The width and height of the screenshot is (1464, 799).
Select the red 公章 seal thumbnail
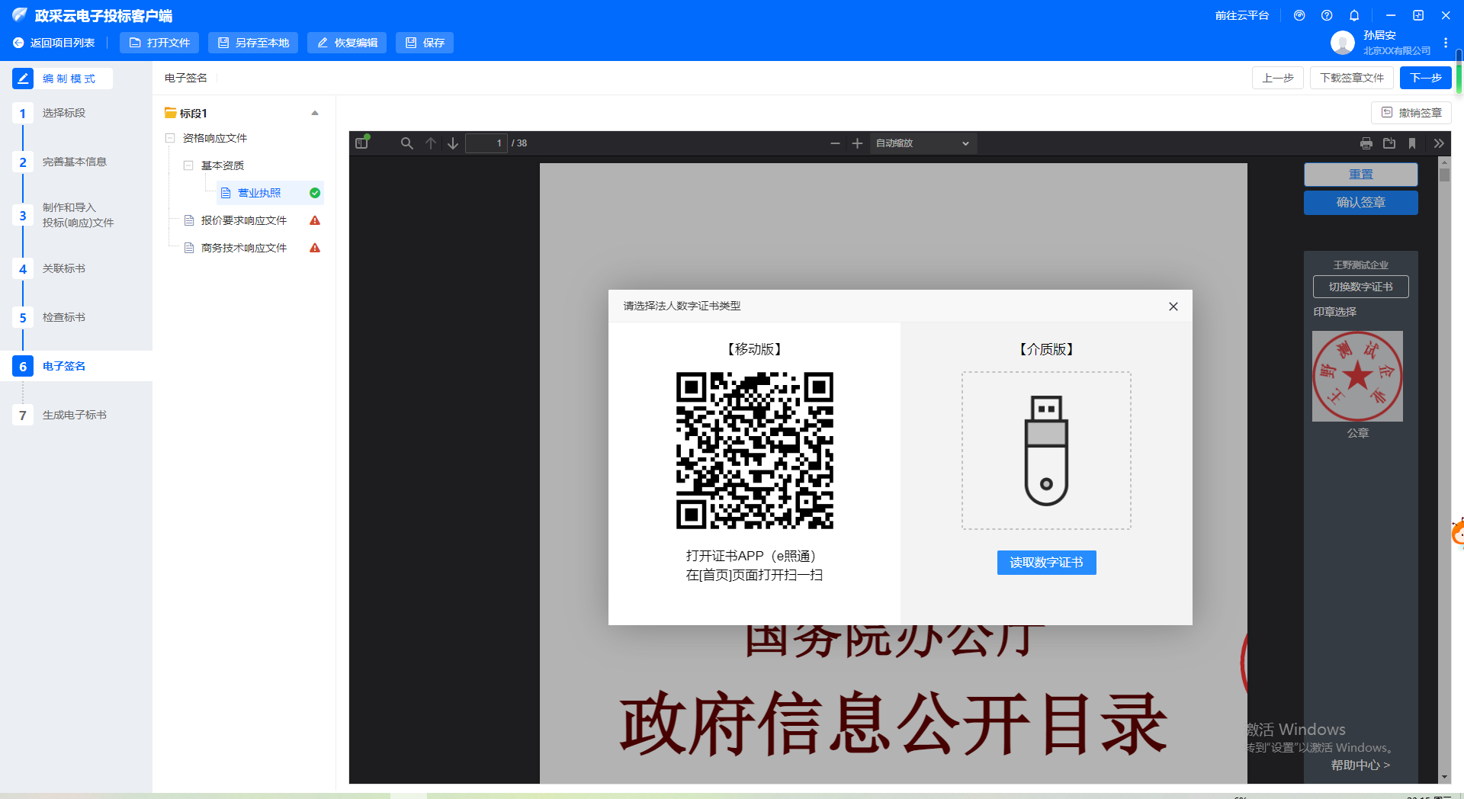[x=1357, y=376]
